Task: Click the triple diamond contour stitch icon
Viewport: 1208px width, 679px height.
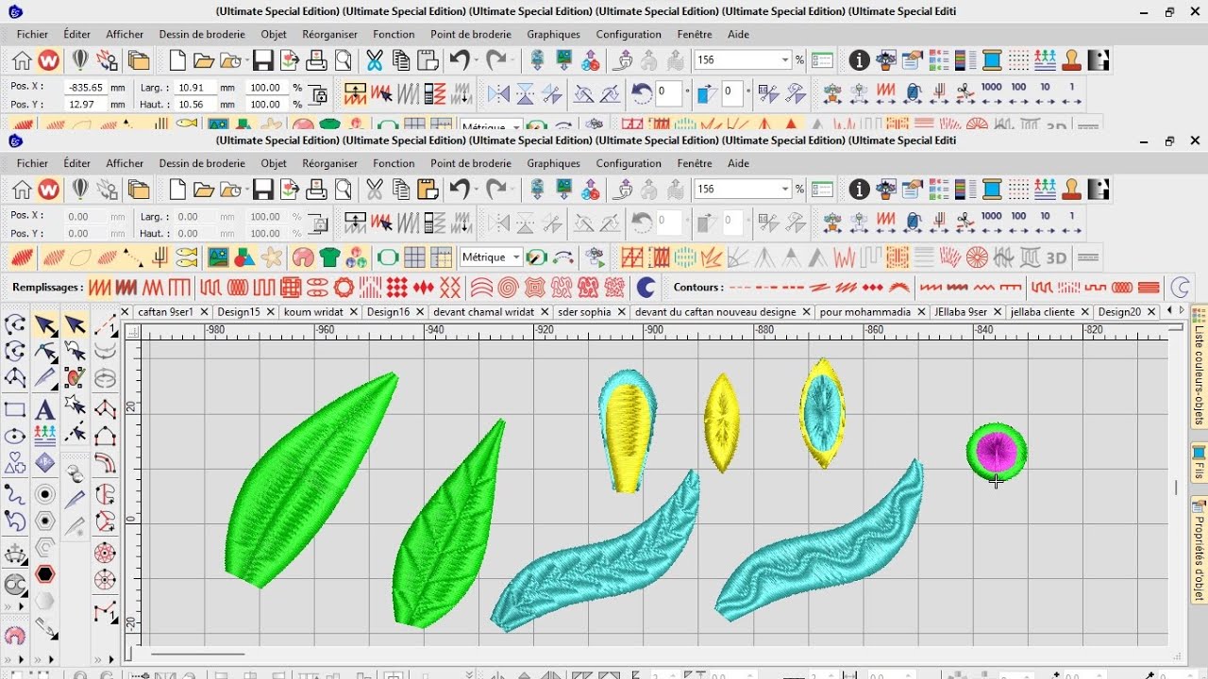Action: coord(873,288)
